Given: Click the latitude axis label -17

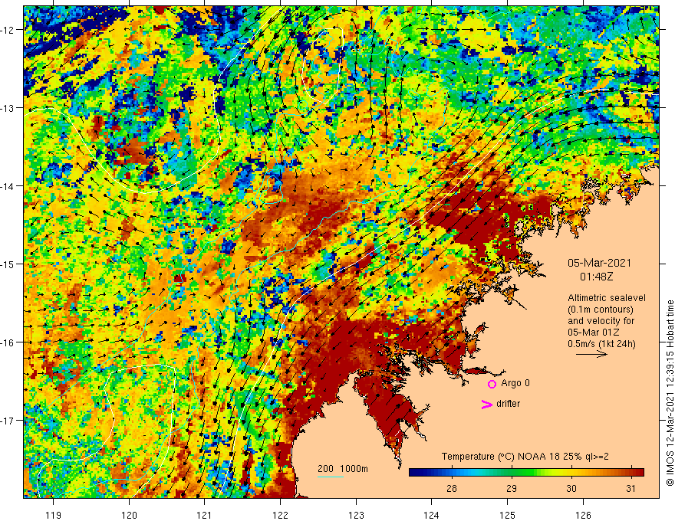Looking at the screenshot, I should pyautogui.click(x=8, y=420).
